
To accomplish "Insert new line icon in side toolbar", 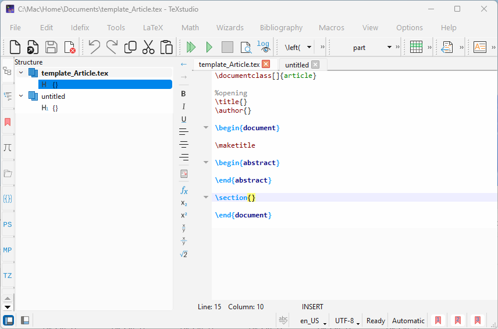I will pos(184,174).
